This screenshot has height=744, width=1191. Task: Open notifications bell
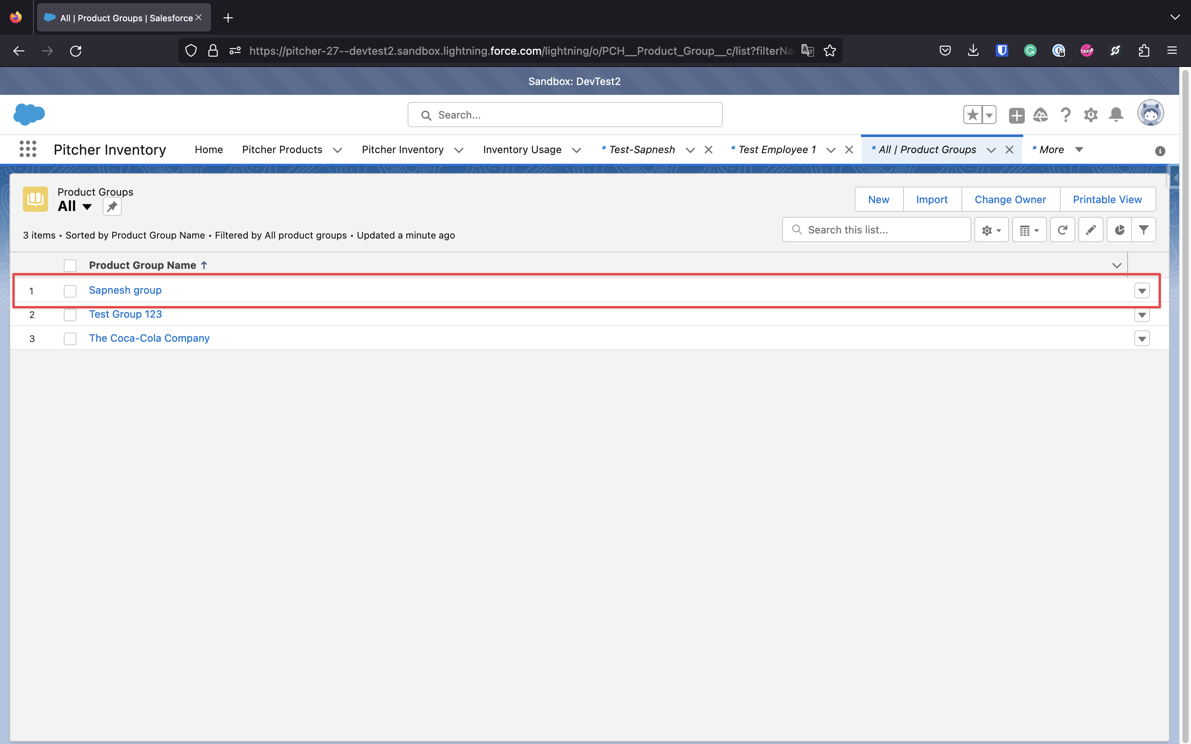click(1116, 115)
